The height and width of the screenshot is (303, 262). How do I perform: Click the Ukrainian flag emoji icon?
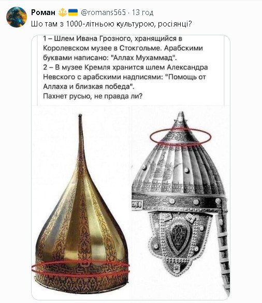[73, 12]
